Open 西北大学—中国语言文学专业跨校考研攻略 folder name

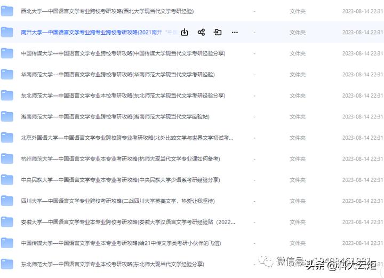pos(107,11)
